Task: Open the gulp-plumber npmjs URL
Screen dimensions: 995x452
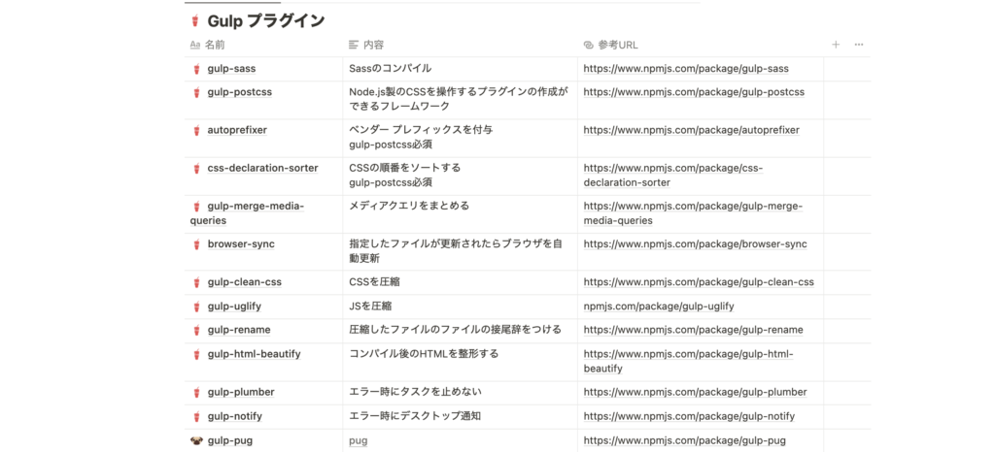Action: [695, 392]
